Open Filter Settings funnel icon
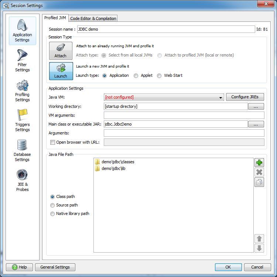Screen dimensions: 277x277 22,55
